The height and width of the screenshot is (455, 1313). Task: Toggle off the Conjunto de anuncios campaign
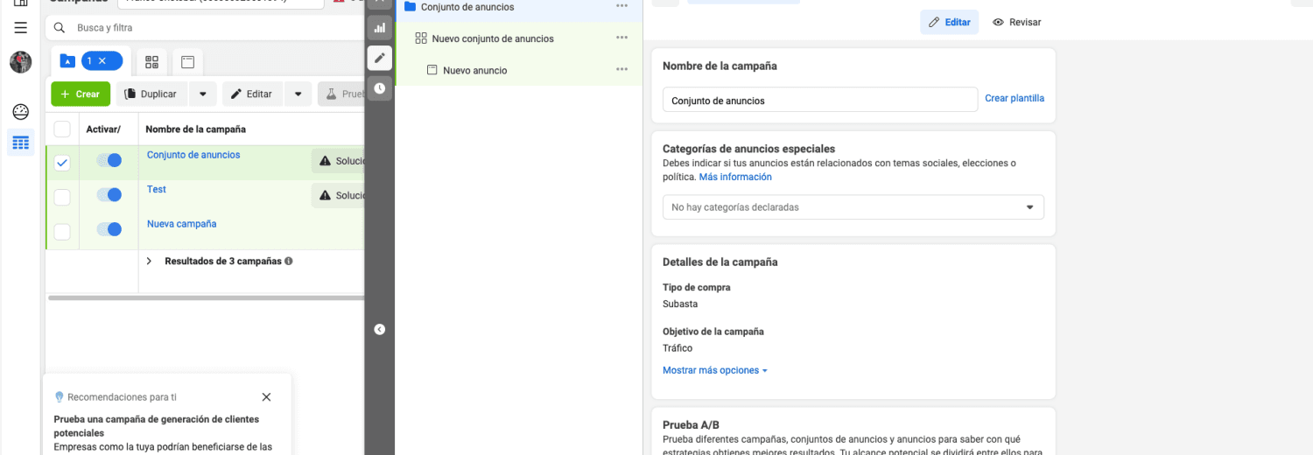tap(109, 160)
